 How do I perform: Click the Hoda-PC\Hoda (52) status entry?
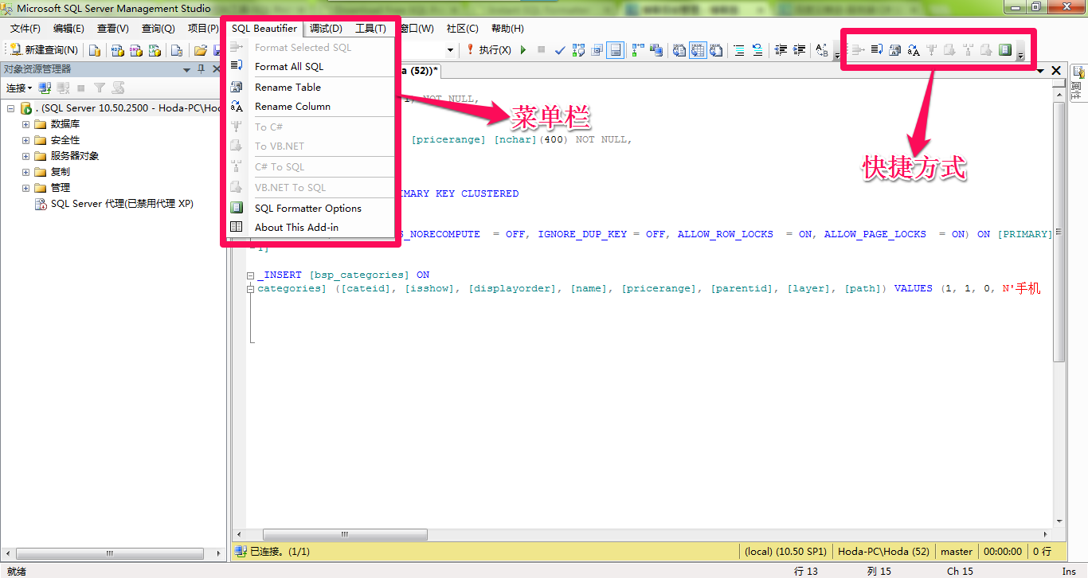(883, 551)
